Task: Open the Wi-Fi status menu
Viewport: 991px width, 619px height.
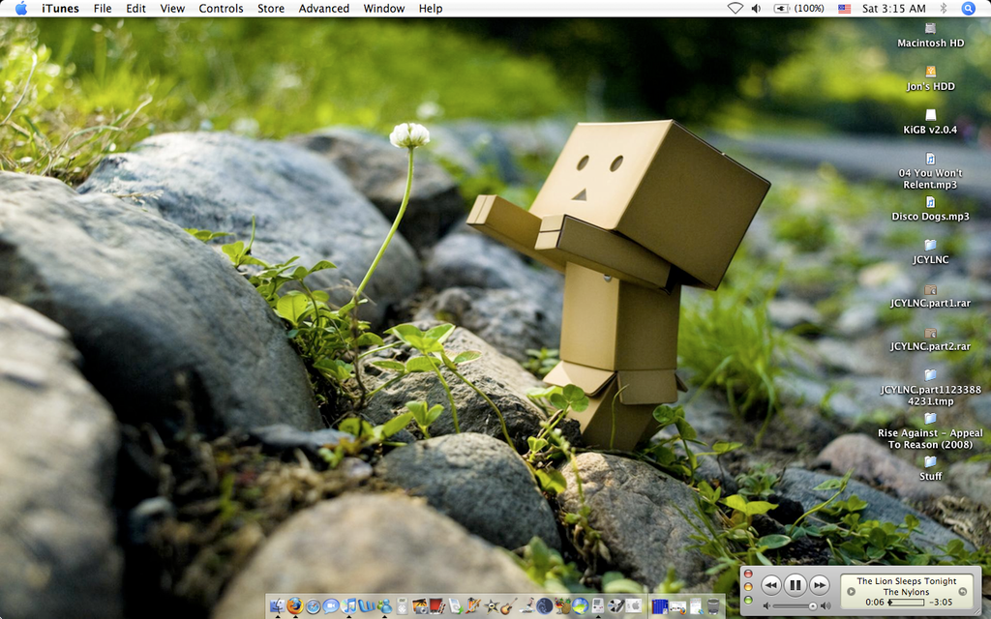Action: click(x=736, y=8)
